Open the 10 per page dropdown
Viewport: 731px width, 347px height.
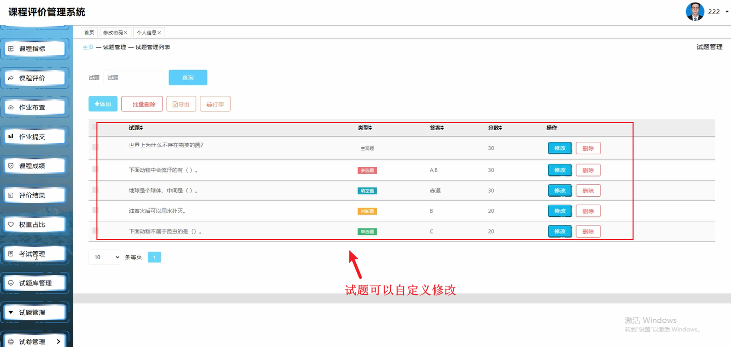105,257
